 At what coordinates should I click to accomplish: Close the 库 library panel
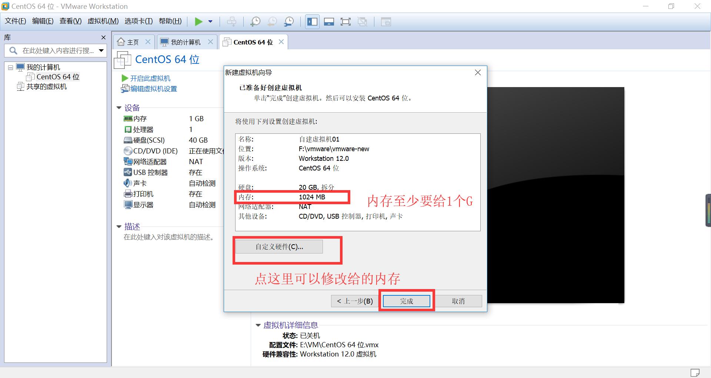point(103,37)
